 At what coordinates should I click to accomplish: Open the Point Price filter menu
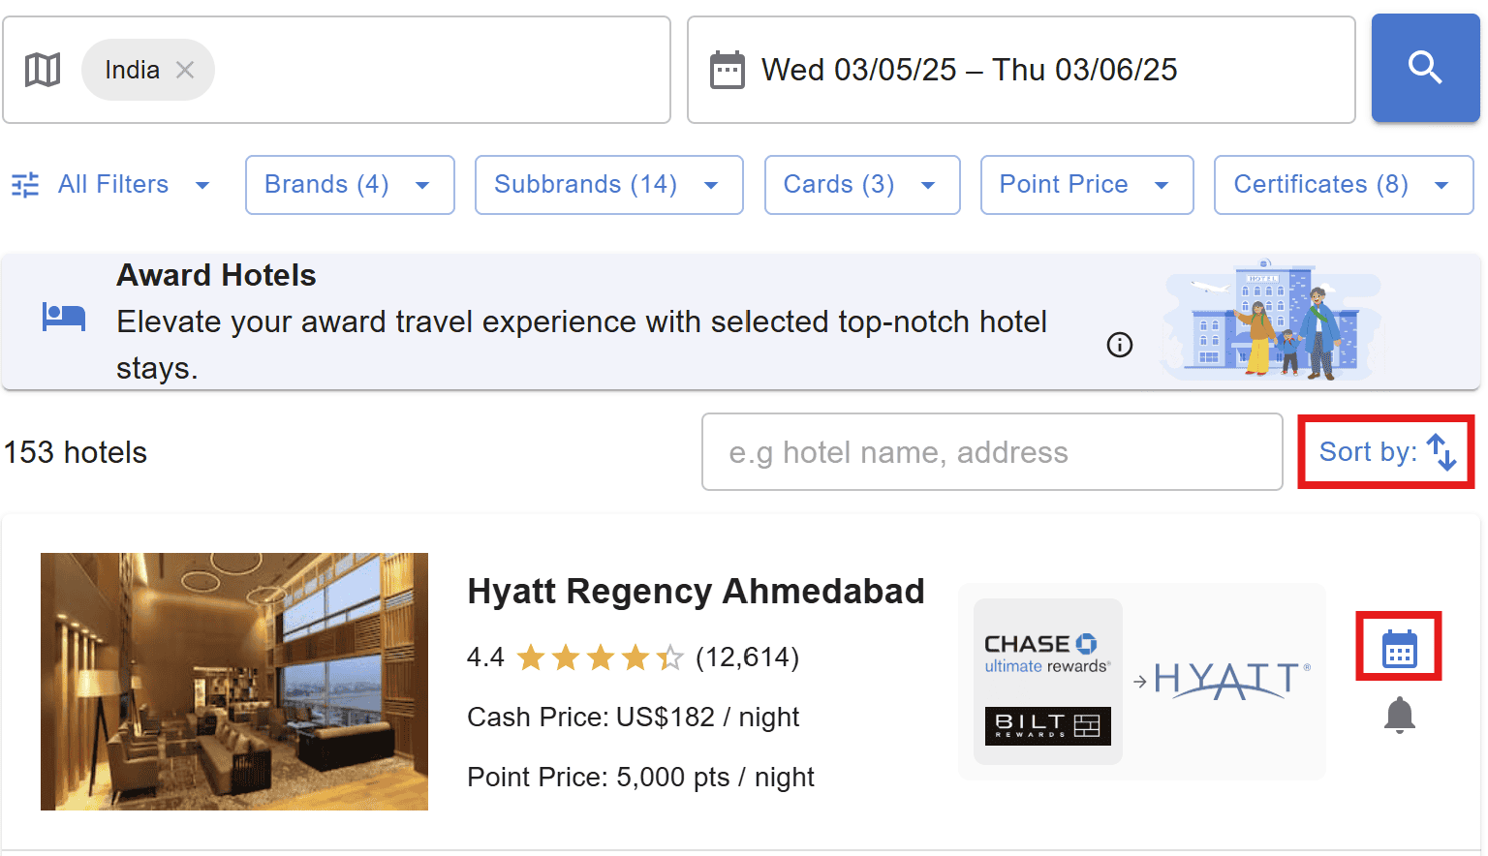[1086, 184]
